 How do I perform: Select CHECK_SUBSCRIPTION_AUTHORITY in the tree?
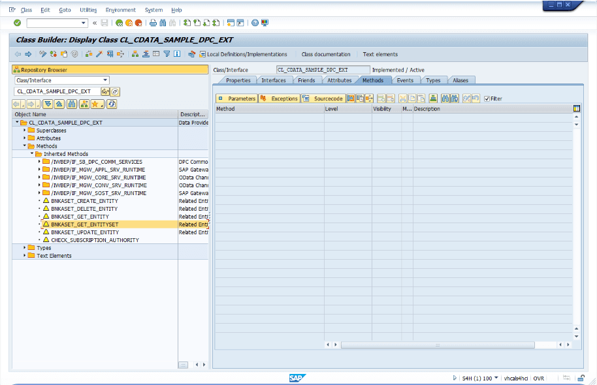95,240
